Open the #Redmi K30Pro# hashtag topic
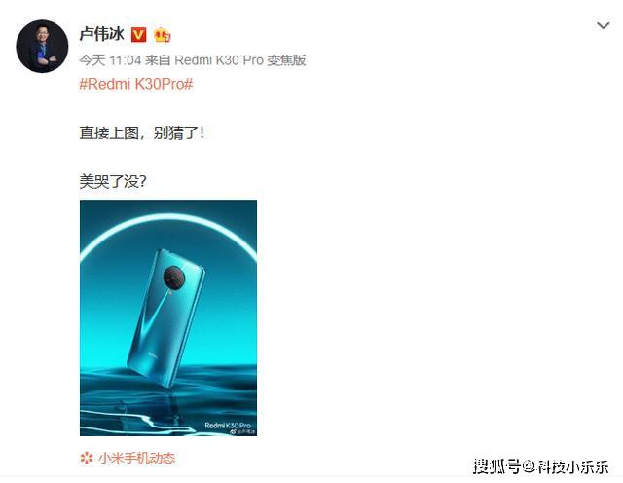This screenshot has height=483, width=623. click(x=136, y=84)
